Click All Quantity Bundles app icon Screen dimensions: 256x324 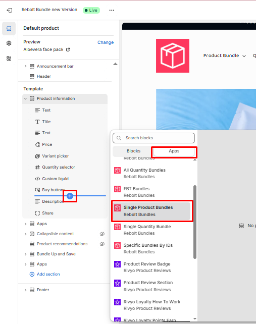(x=118, y=170)
